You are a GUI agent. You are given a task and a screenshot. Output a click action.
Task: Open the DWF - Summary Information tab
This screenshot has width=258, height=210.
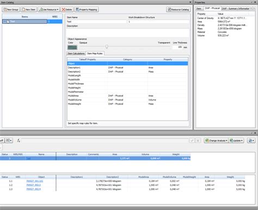pyautogui.click(x=235, y=9)
